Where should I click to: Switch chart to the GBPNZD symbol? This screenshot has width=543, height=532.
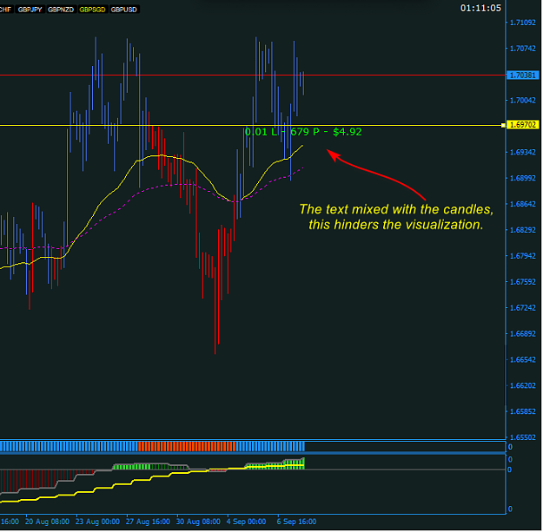coord(61,10)
